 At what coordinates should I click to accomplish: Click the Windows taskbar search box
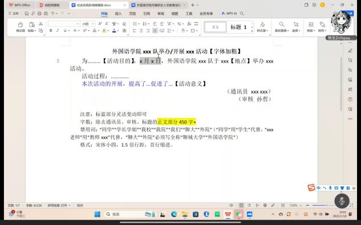[124, 214]
